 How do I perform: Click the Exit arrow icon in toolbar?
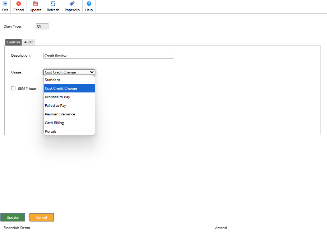pos(5,4)
